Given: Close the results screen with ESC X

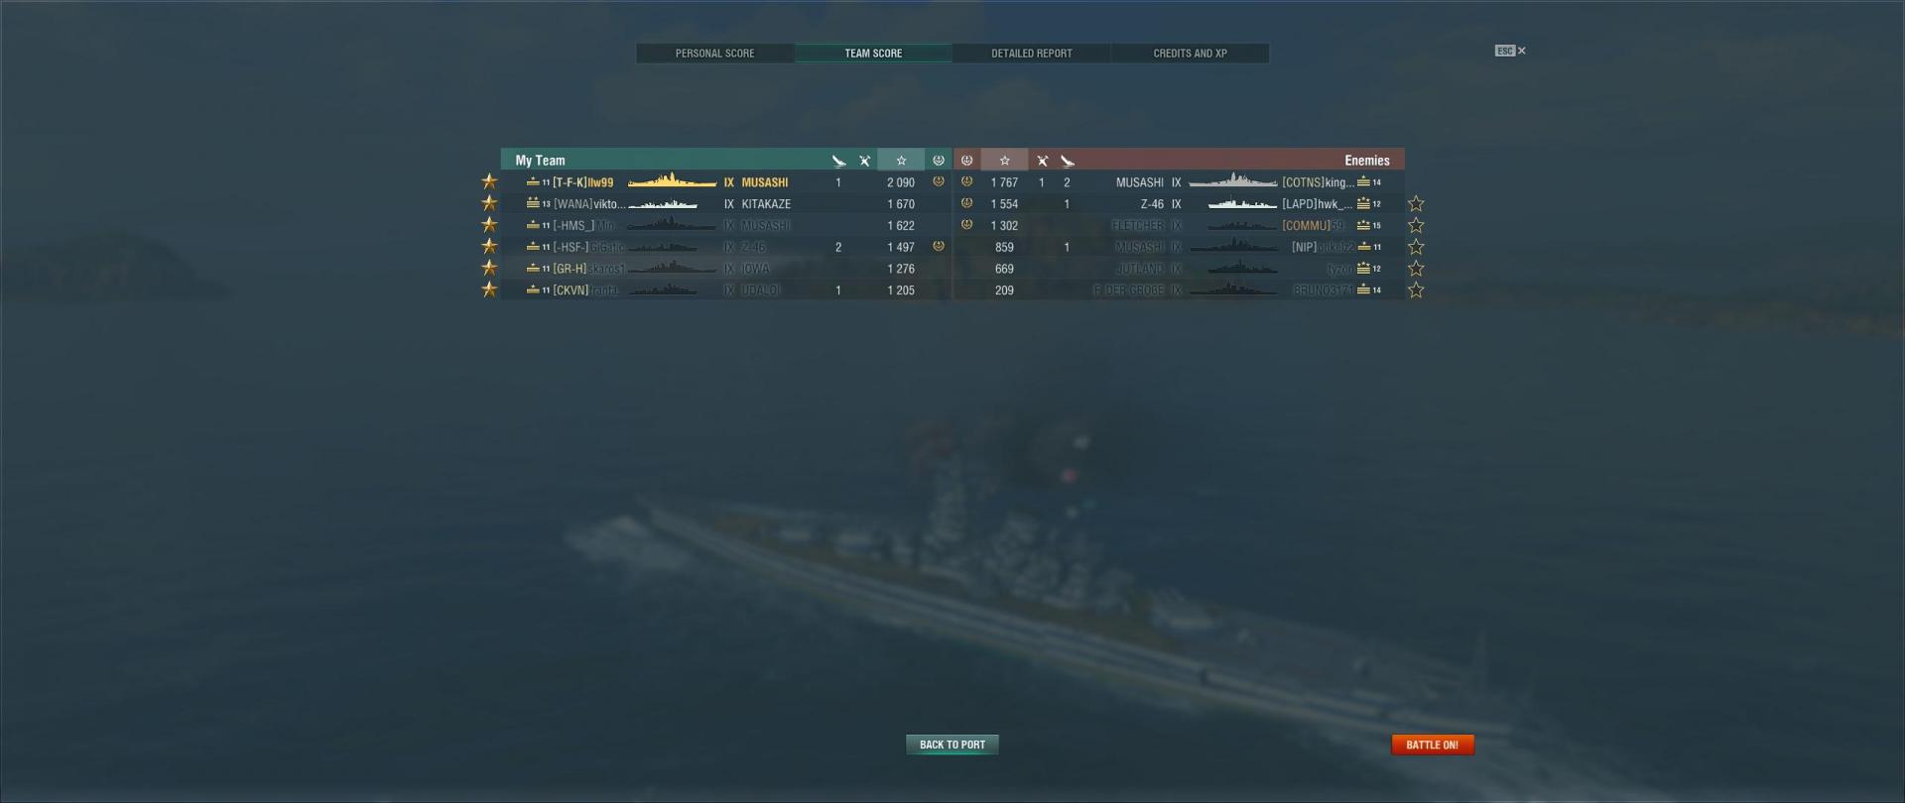Looking at the screenshot, I should [x=1510, y=51].
